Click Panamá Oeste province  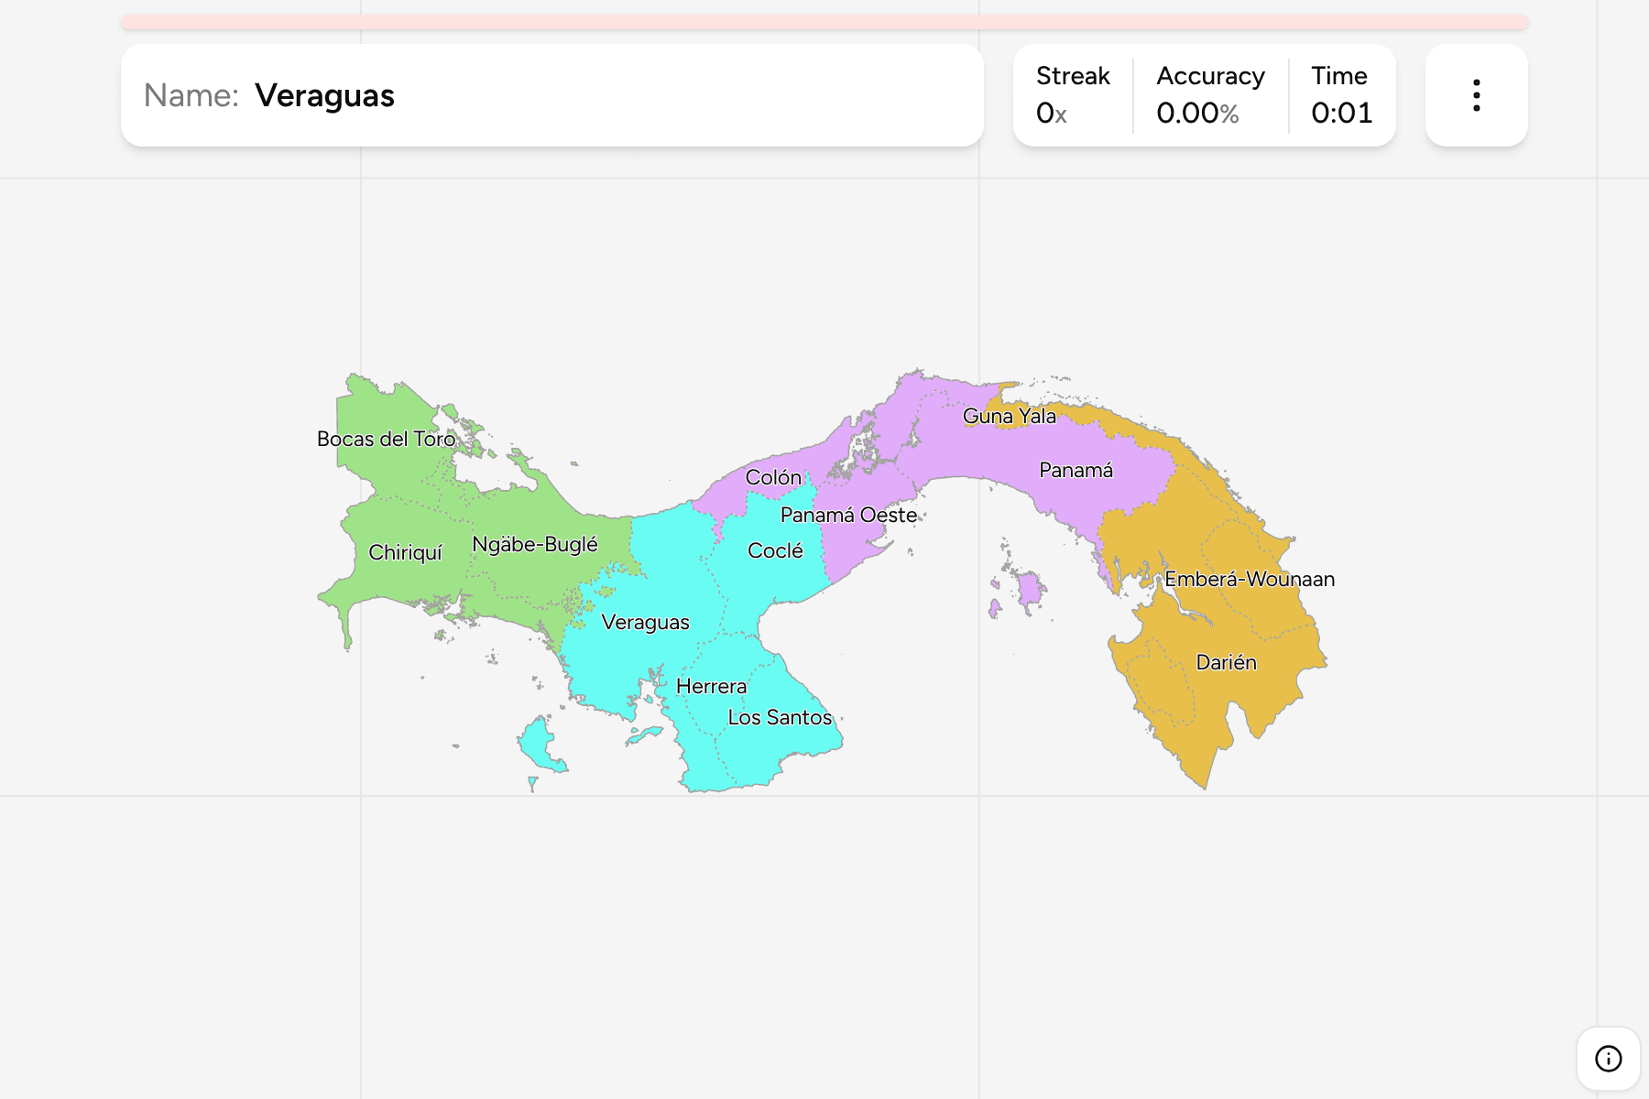point(848,516)
